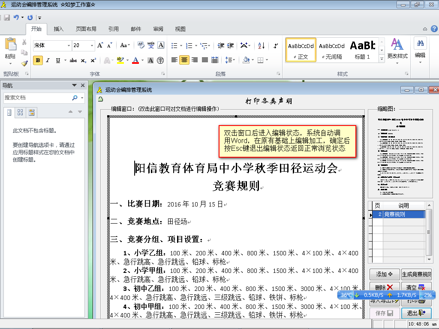Expand the line spacing dropdown

[233, 60]
